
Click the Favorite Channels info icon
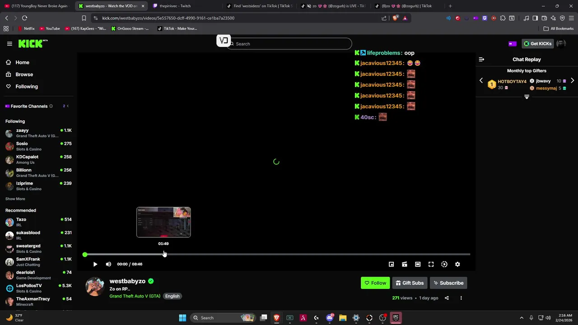point(51,106)
